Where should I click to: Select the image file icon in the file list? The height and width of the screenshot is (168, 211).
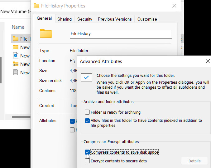pos(16,56)
